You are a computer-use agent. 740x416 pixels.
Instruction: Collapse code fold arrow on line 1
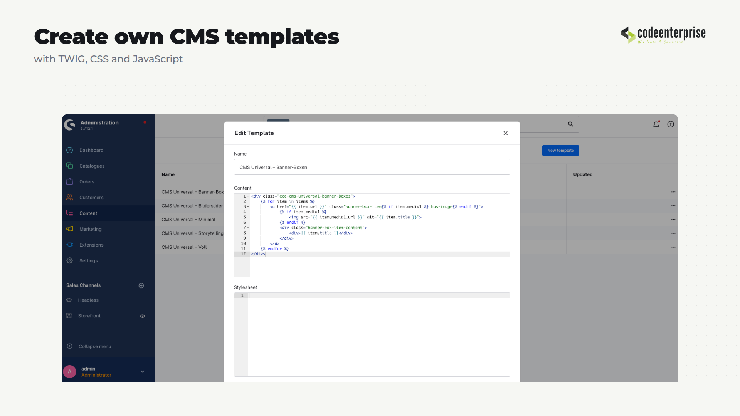point(248,196)
